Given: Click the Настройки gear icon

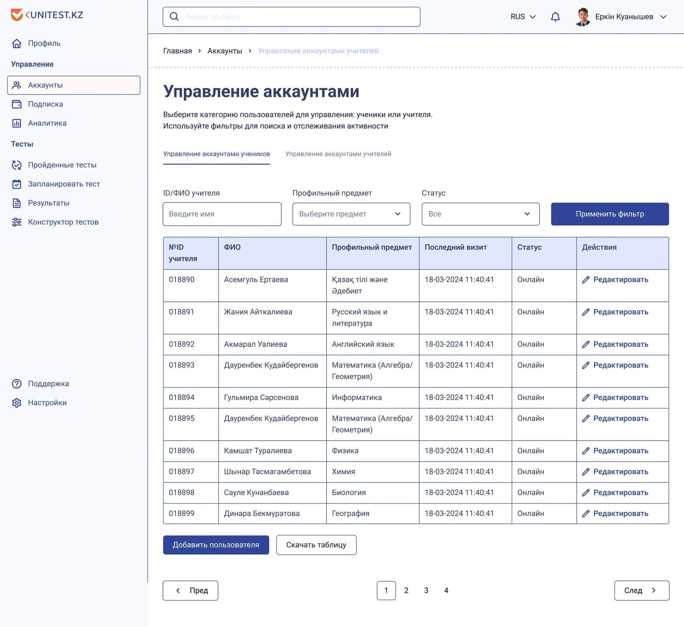Looking at the screenshot, I should [17, 403].
